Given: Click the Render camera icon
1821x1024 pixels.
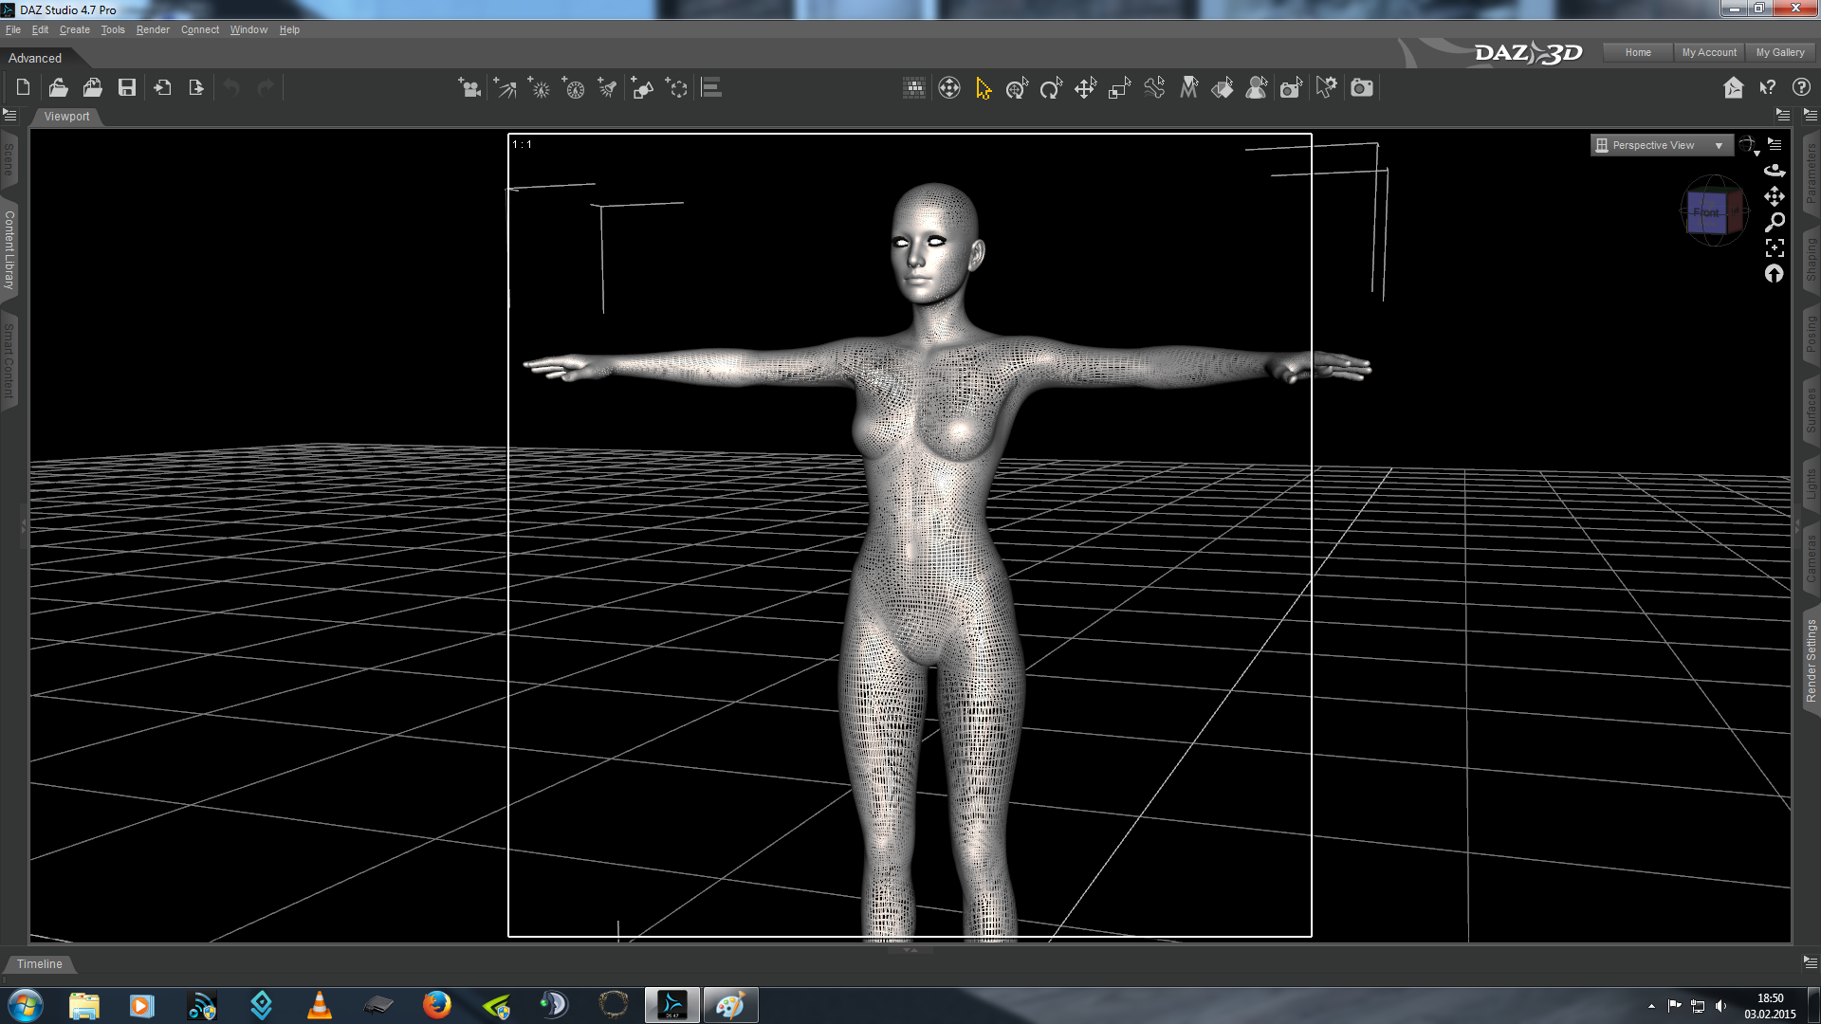Looking at the screenshot, I should (x=1362, y=88).
